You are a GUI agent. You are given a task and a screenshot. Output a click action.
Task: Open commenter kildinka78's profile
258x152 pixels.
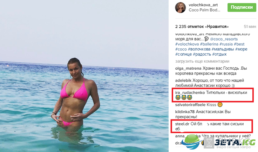185,112
